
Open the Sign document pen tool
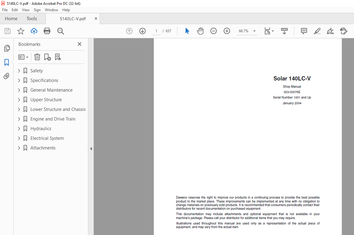pyautogui.click(x=330, y=31)
